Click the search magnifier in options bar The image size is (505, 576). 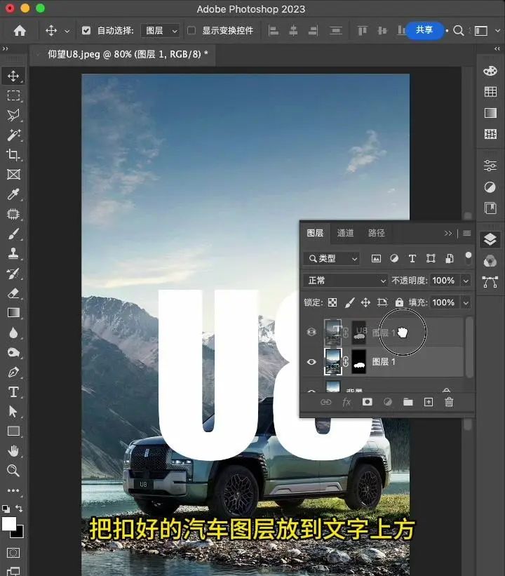[x=458, y=30]
